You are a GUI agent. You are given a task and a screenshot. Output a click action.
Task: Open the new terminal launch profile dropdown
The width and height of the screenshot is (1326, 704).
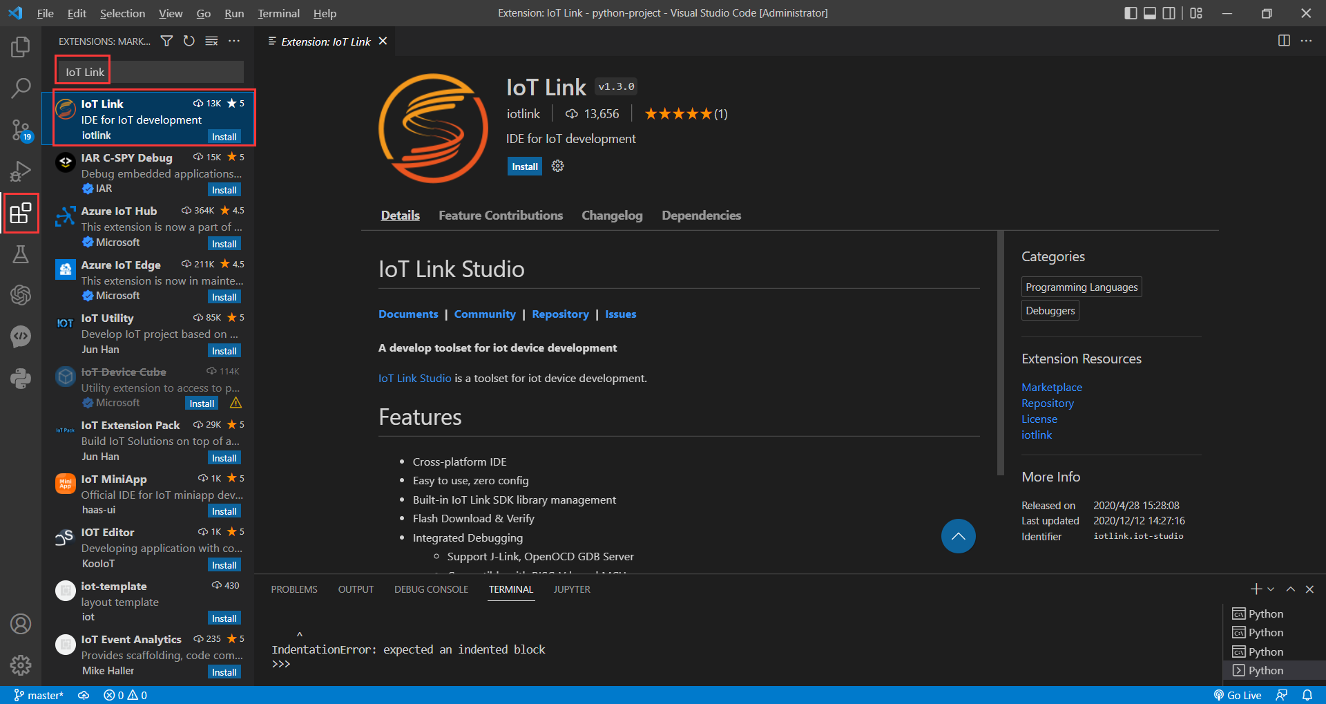click(x=1271, y=589)
